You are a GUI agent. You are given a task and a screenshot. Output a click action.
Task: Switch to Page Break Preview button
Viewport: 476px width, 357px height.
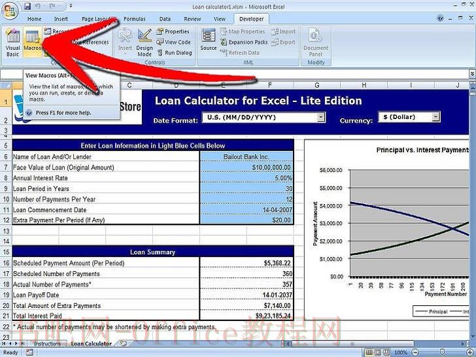(x=386, y=352)
